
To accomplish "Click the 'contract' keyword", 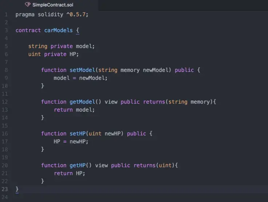I will coord(28,31).
